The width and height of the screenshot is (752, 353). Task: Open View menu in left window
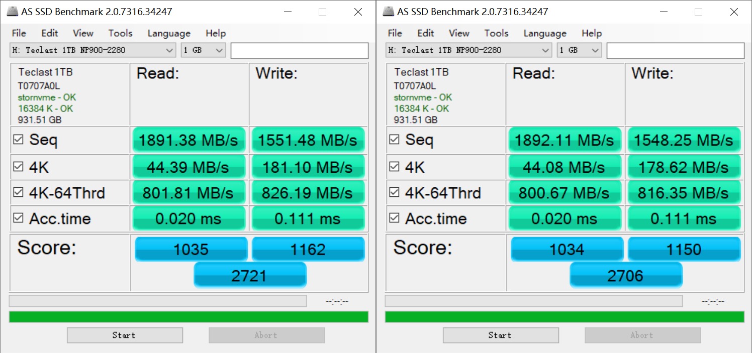click(x=83, y=33)
